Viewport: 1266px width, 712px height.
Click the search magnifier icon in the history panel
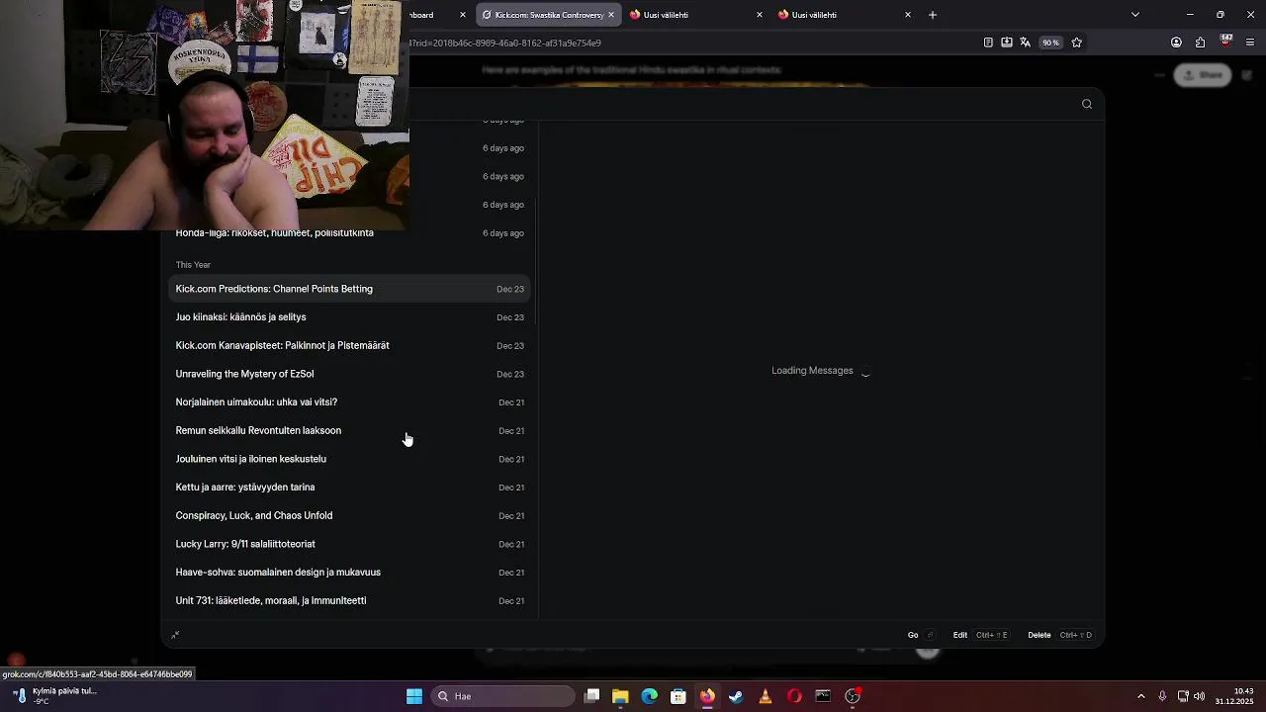[1087, 104]
